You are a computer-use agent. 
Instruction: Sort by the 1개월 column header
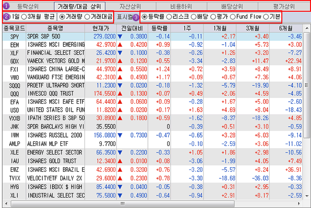tap(220, 29)
